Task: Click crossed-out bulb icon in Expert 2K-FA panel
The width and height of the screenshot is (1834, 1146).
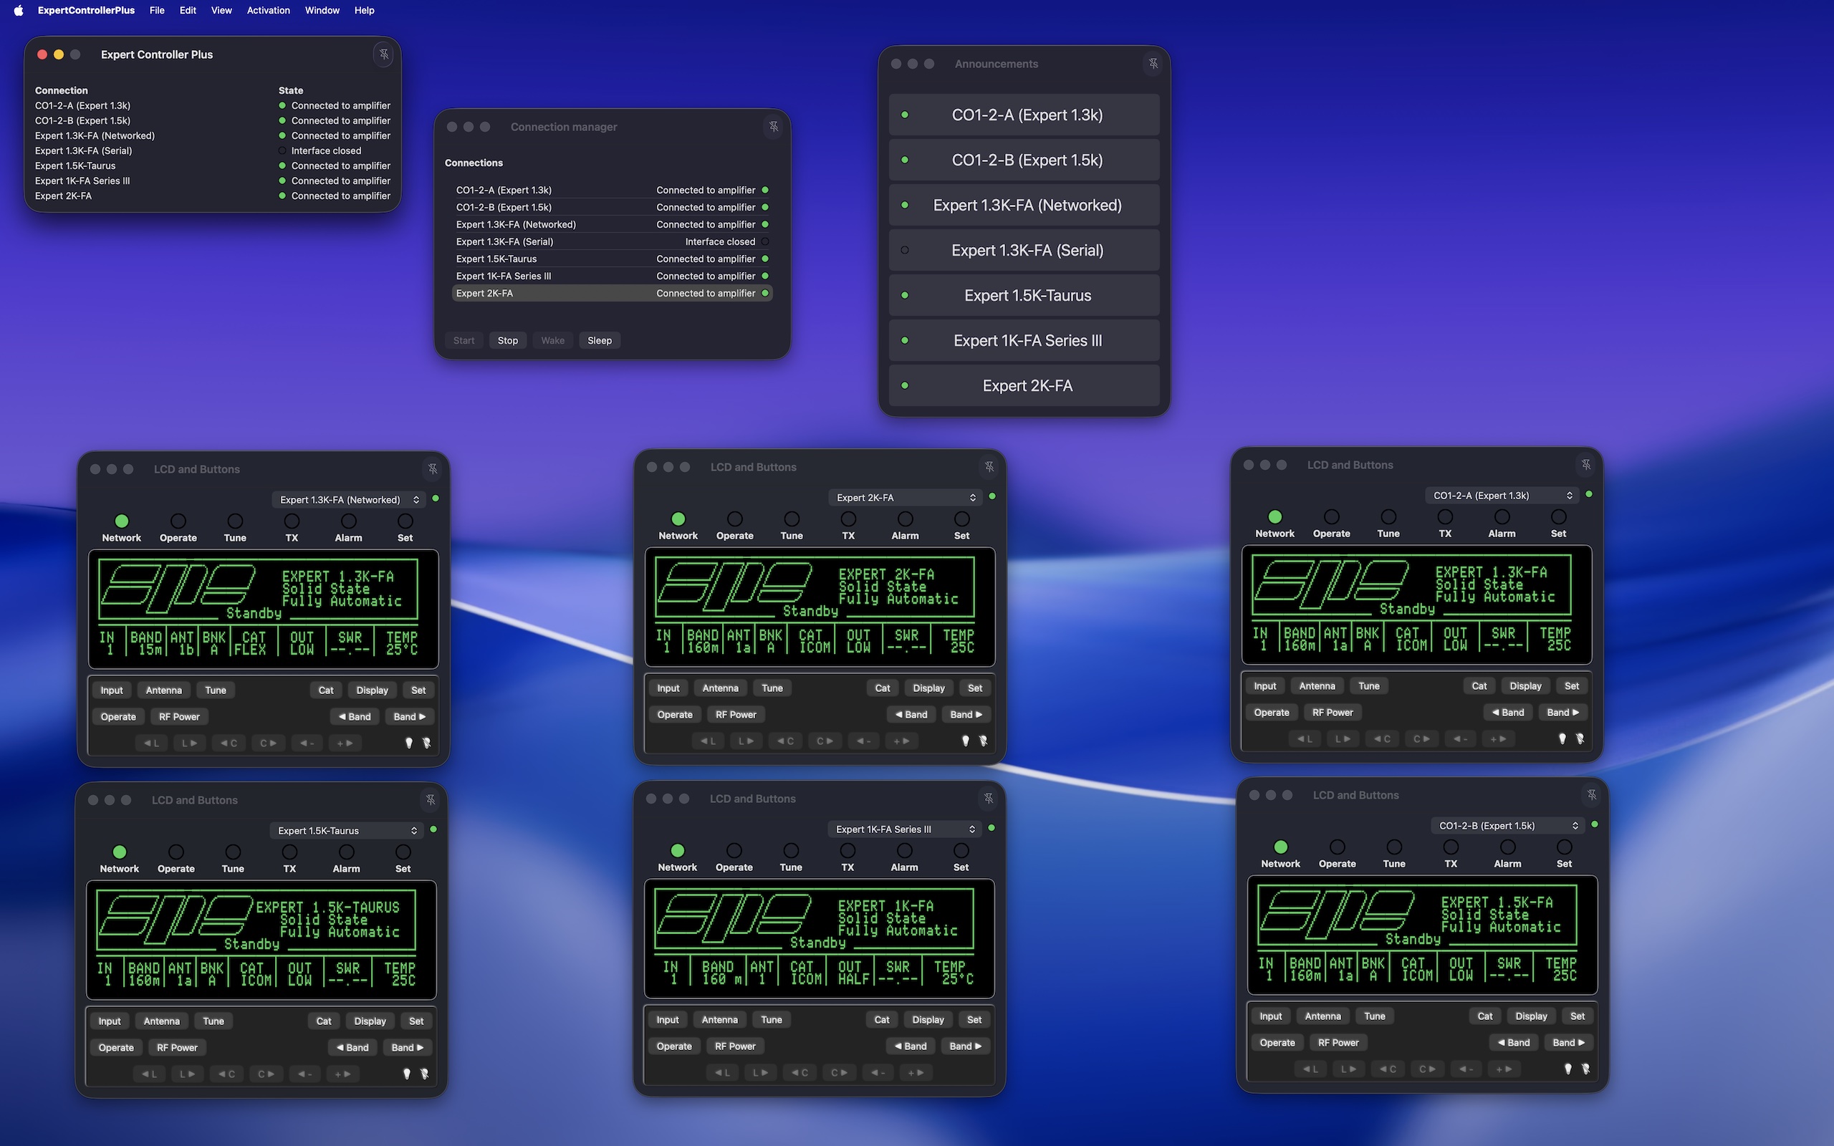Action: [x=983, y=741]
